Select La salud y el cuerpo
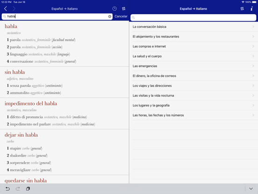This screenshot has width=258, height=194. tap(193, 56)
